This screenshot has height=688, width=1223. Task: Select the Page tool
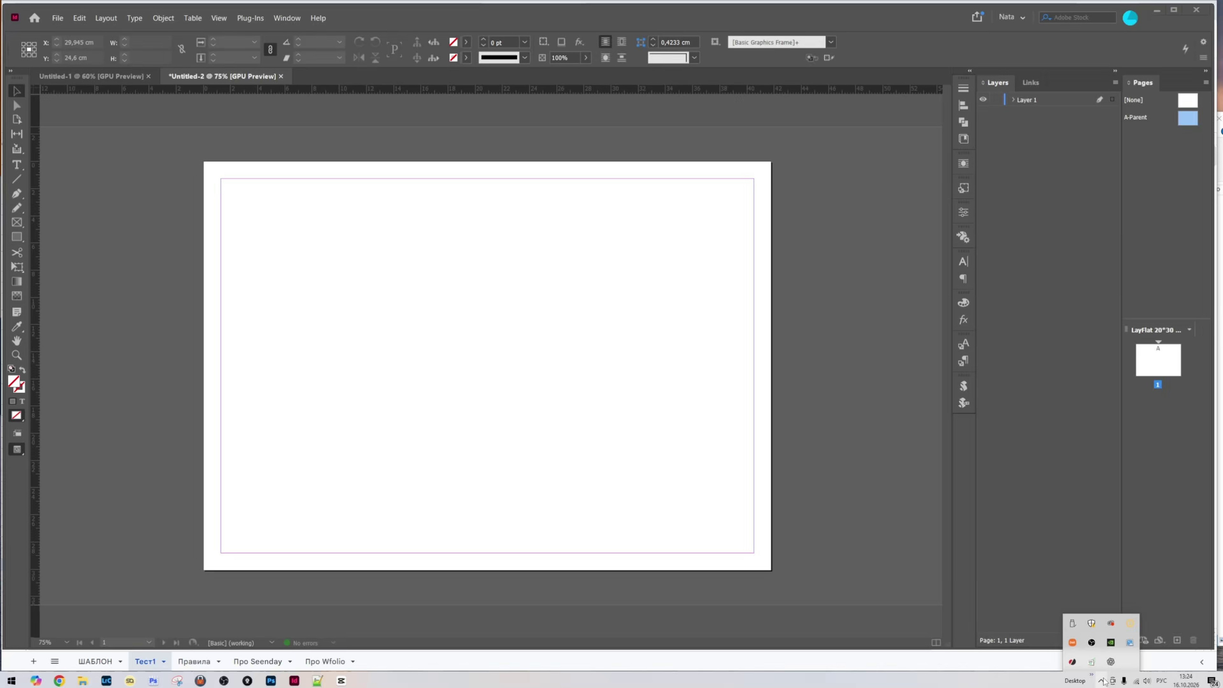click(17, 119)
